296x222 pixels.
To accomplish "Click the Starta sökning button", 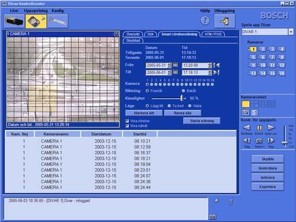I will [x=202, y=121].
